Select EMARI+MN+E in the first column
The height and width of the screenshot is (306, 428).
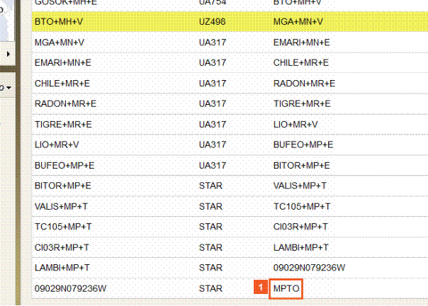pos(63,62)
